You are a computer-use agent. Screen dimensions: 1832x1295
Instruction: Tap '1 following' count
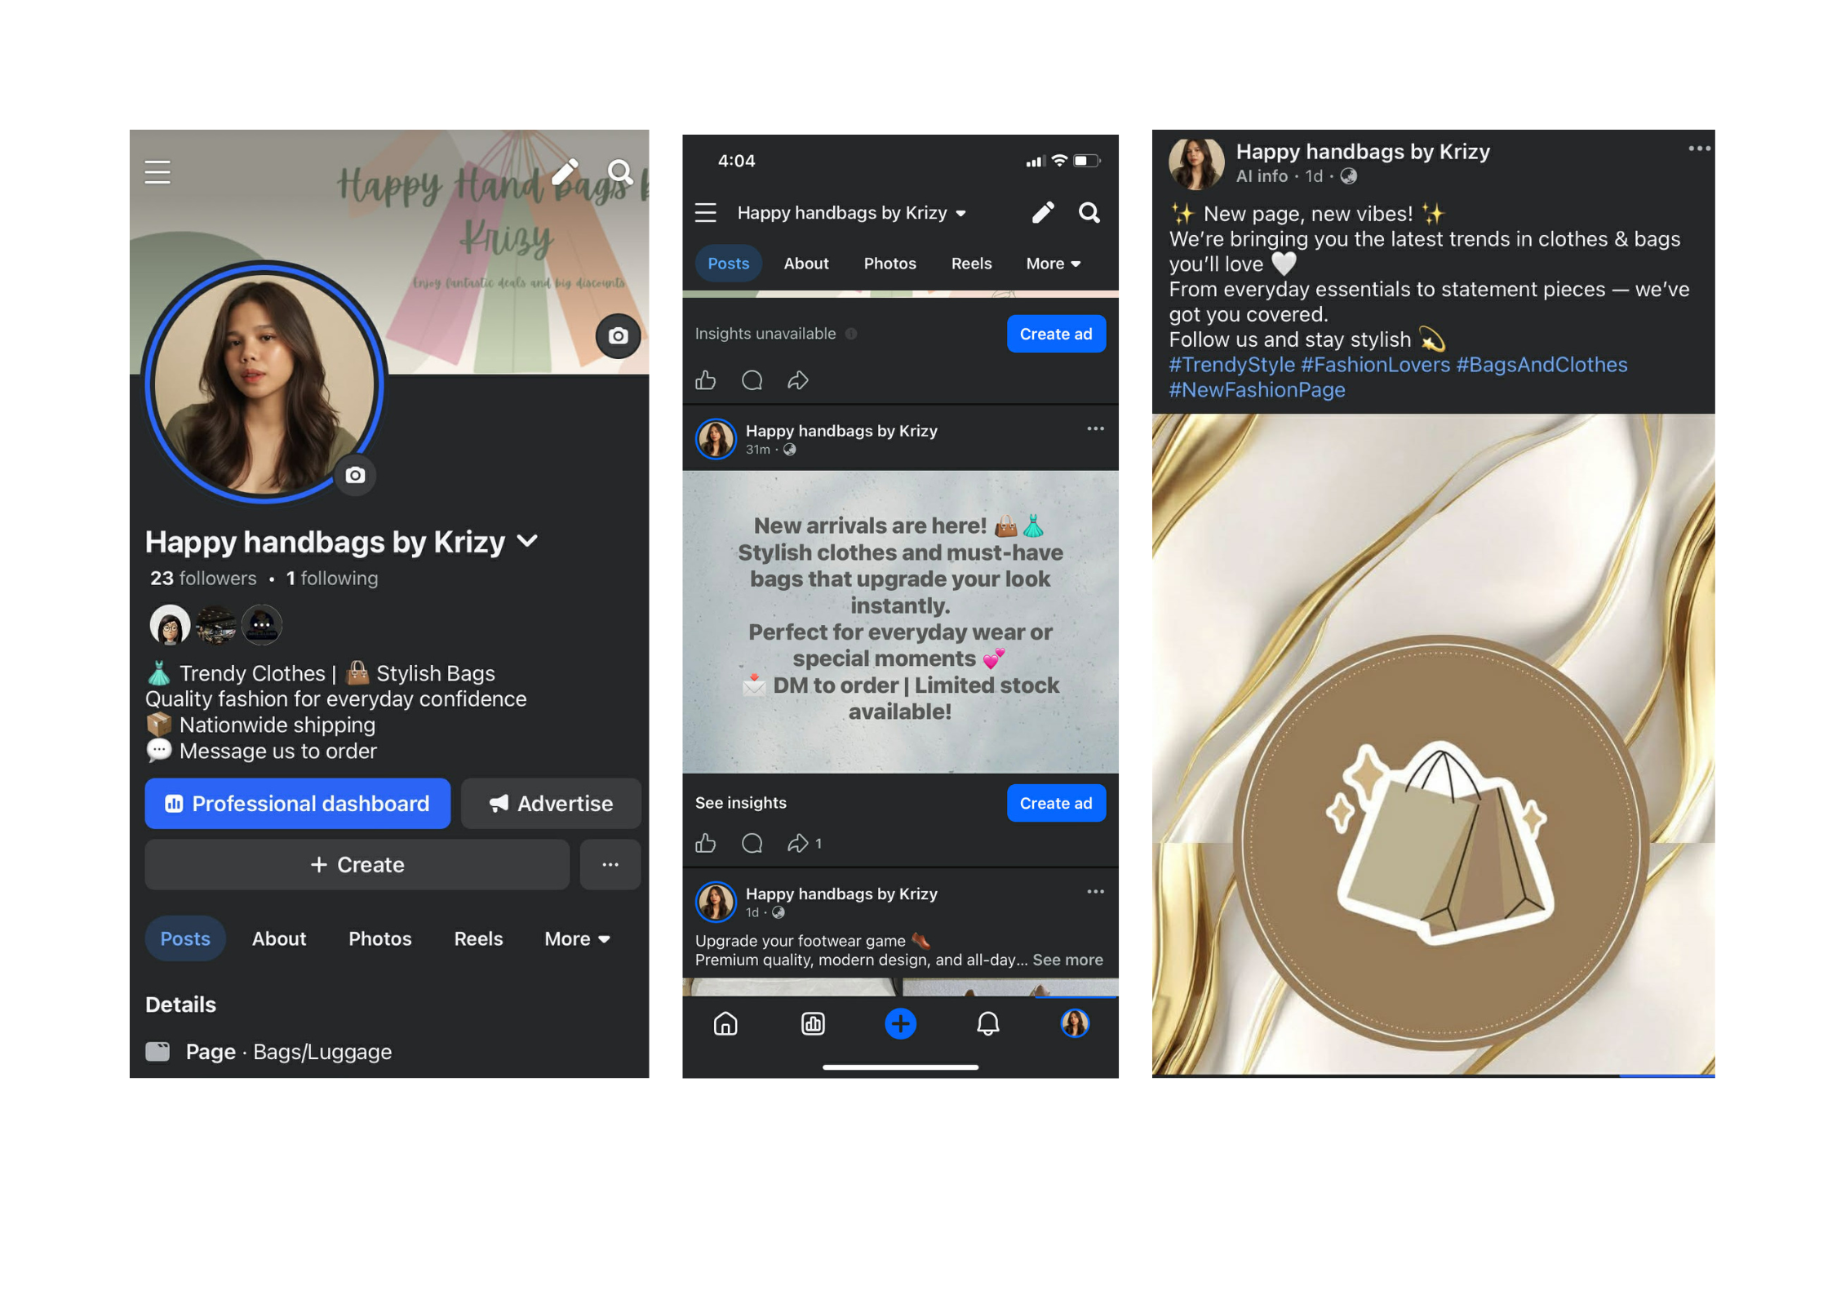[x=331, y=579]
